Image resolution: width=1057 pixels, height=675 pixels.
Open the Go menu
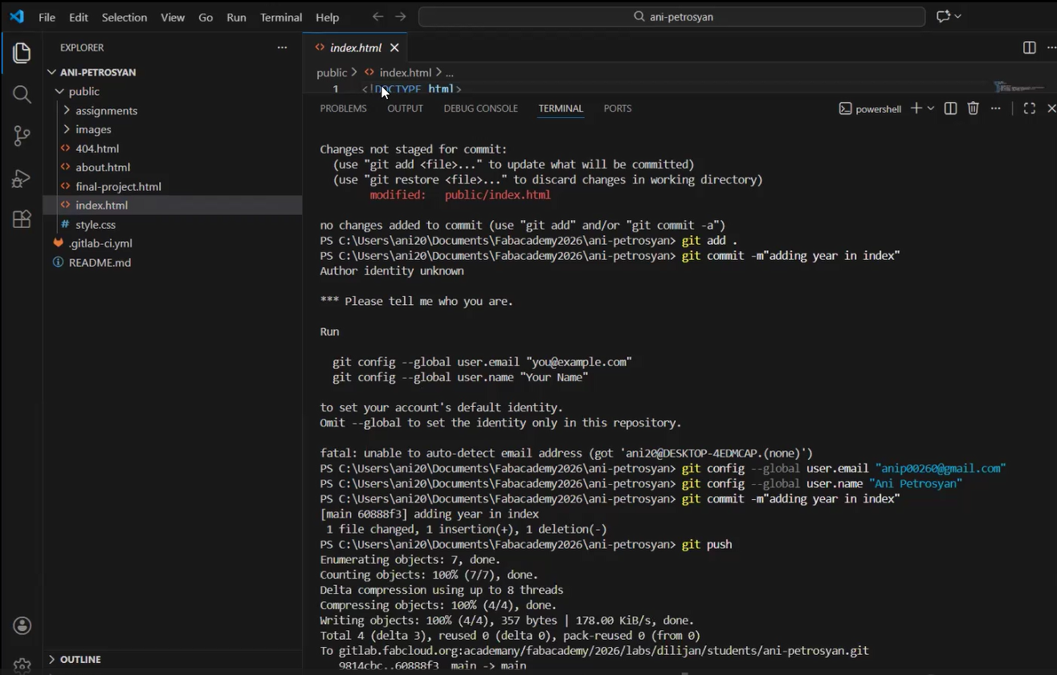click(x=206, y=17)
